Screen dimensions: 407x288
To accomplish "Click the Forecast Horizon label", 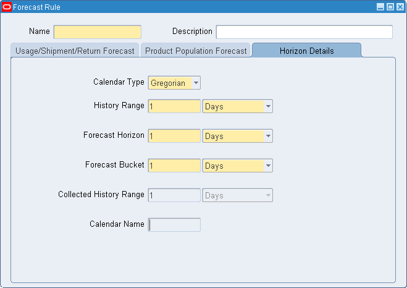I will click(x=114, y=135).
